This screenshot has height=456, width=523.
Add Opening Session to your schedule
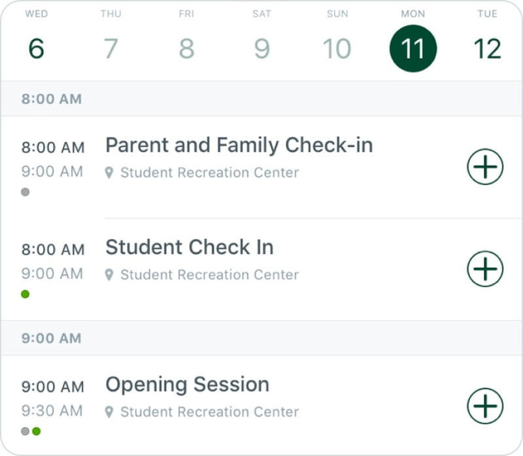[x=484, y=406]
